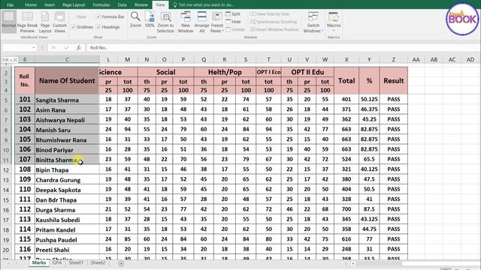Click Arrange All windows
This screenshot has height=270, width=481.
tap(202, 22)
